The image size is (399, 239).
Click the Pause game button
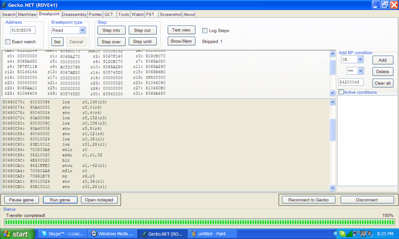(21, 200)
